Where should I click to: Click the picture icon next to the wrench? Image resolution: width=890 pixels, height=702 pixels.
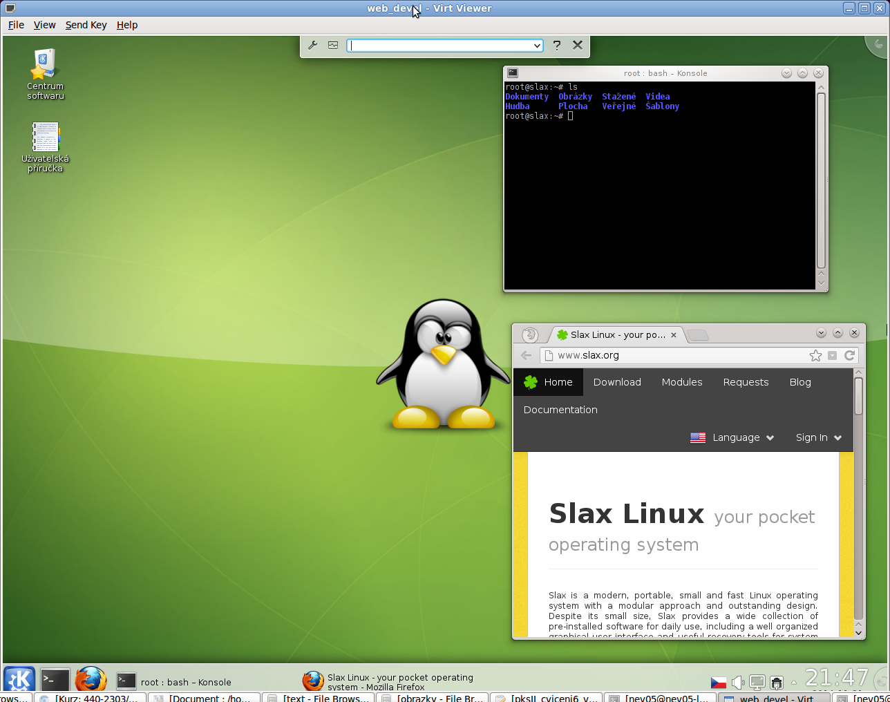pos(333,45)
